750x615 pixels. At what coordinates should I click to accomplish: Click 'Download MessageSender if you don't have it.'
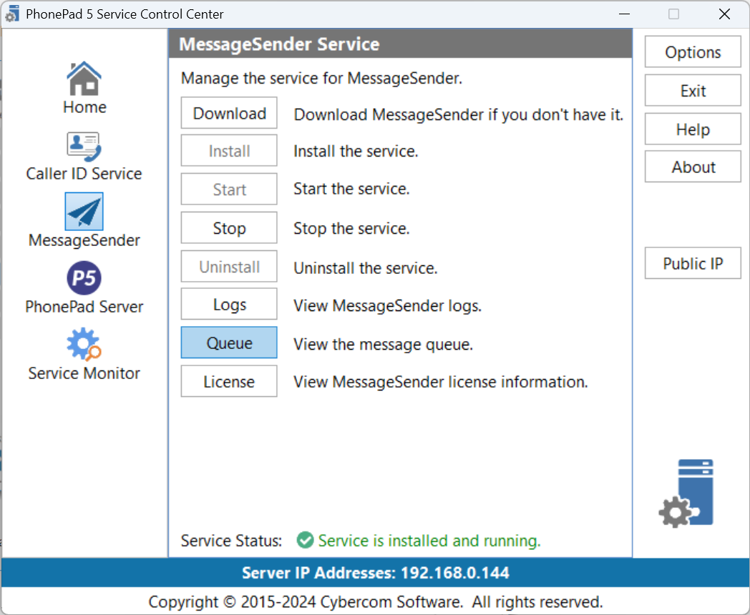click(x=458, y=114)
